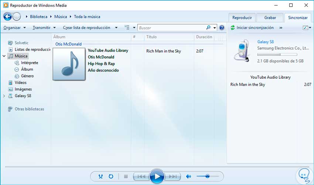Collapse the Música tree node
314x185 pixels.
[4, 56]
